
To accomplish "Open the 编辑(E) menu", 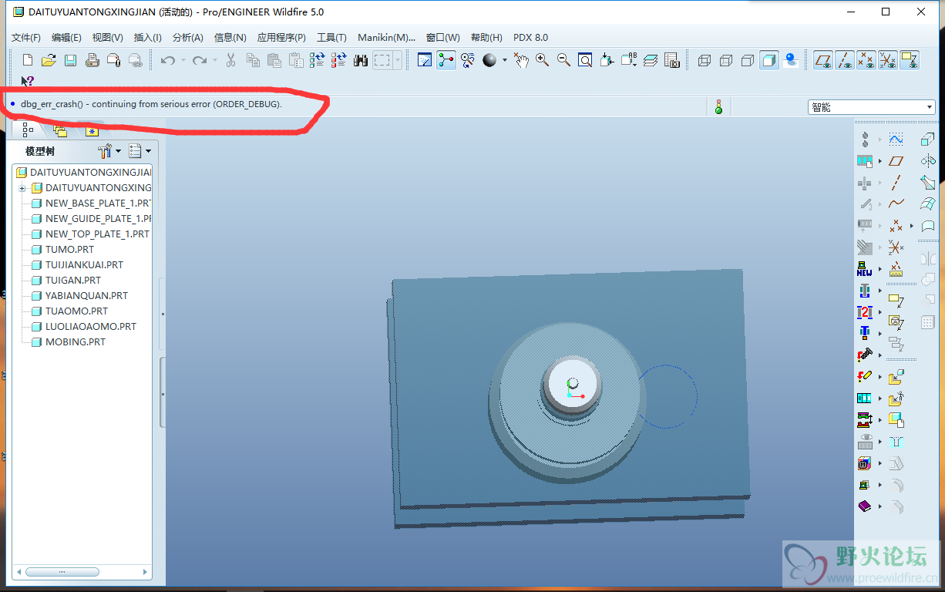I will coord(66,37).
